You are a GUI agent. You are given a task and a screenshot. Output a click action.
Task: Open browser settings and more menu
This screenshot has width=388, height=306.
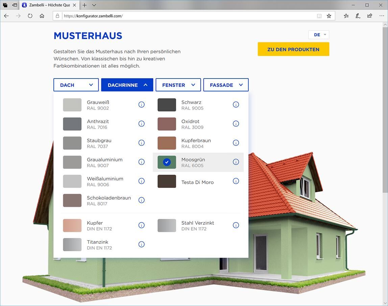tap(382, 16)
